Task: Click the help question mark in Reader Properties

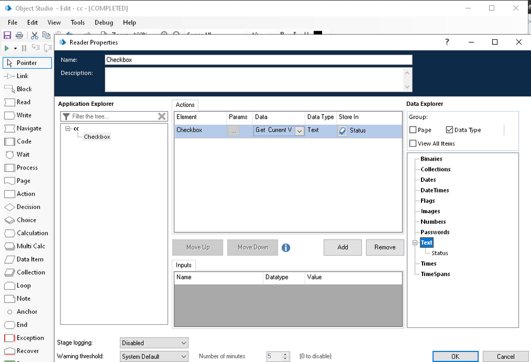Action: (447, 42)
